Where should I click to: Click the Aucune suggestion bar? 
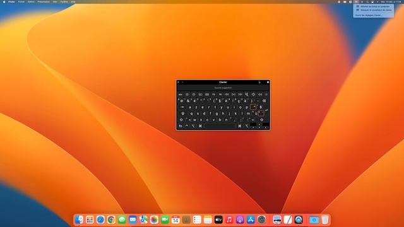point(223,88)
